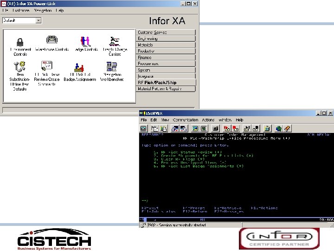Click the green grid Color Mapping toolbar icon
Image resolution: width=334 pixels, height=251 pixels.
(204, 128)
